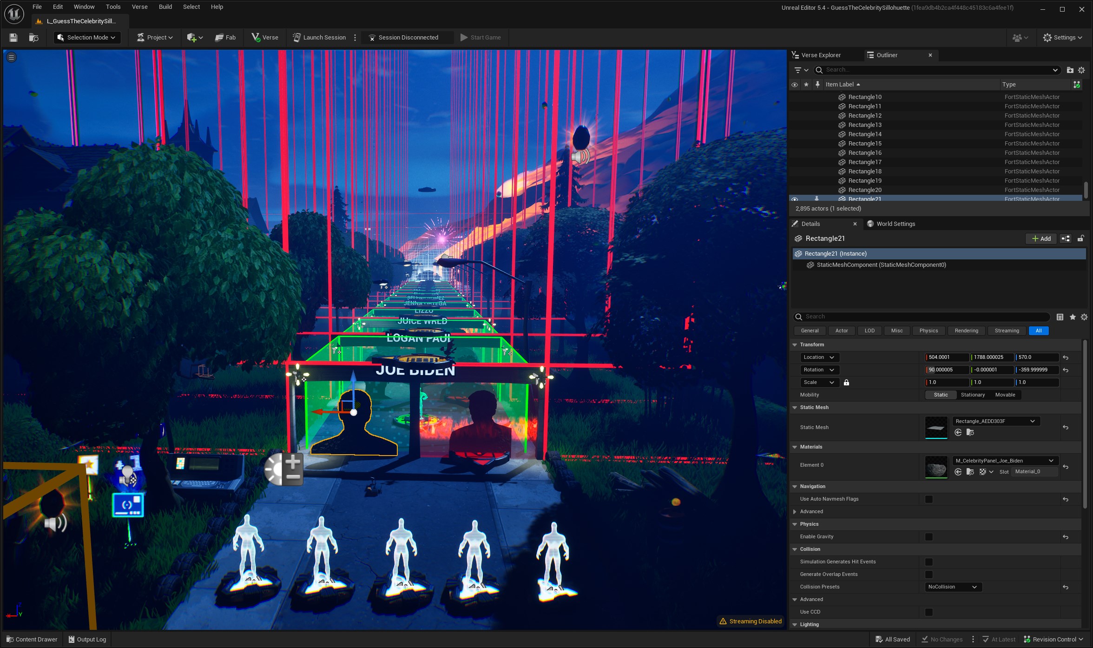The image size is (1093, 648).
Task: Enable Use CCD checkbox
Action: tap(929, 612)
